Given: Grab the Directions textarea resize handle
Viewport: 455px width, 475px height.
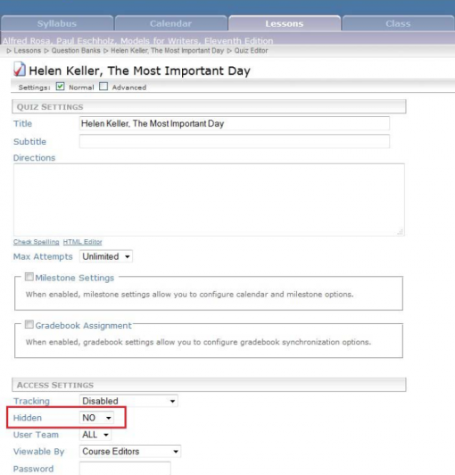Looking at the screenshot, I should [x=401, y=232].
